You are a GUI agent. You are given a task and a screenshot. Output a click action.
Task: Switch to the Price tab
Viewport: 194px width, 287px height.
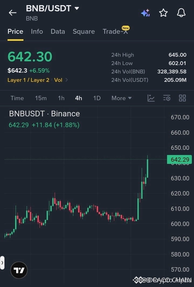click(x=15, y=32)
